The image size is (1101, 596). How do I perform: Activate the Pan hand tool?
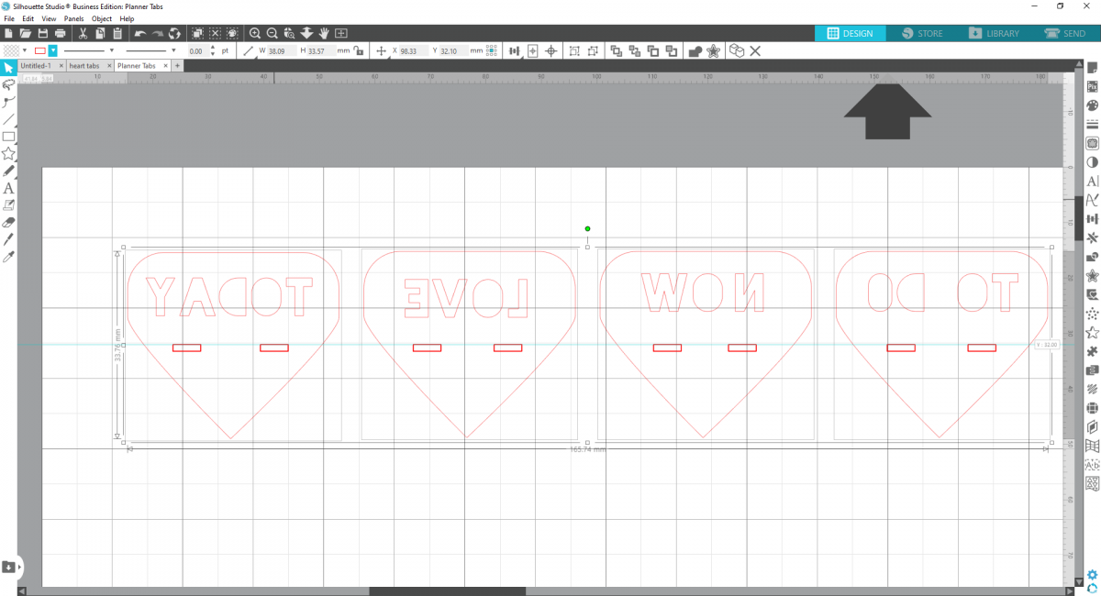[x=324, y=33]
